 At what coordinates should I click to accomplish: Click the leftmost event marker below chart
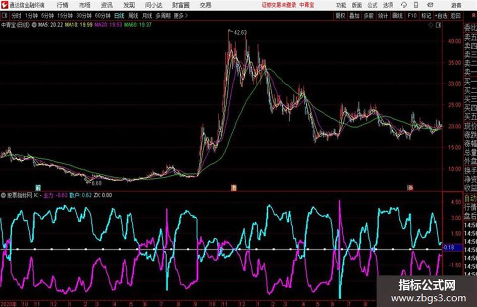point(38,188)
